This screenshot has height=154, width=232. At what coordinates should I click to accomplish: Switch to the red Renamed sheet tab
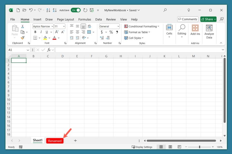pyautogui.click(x=55, y=141)
